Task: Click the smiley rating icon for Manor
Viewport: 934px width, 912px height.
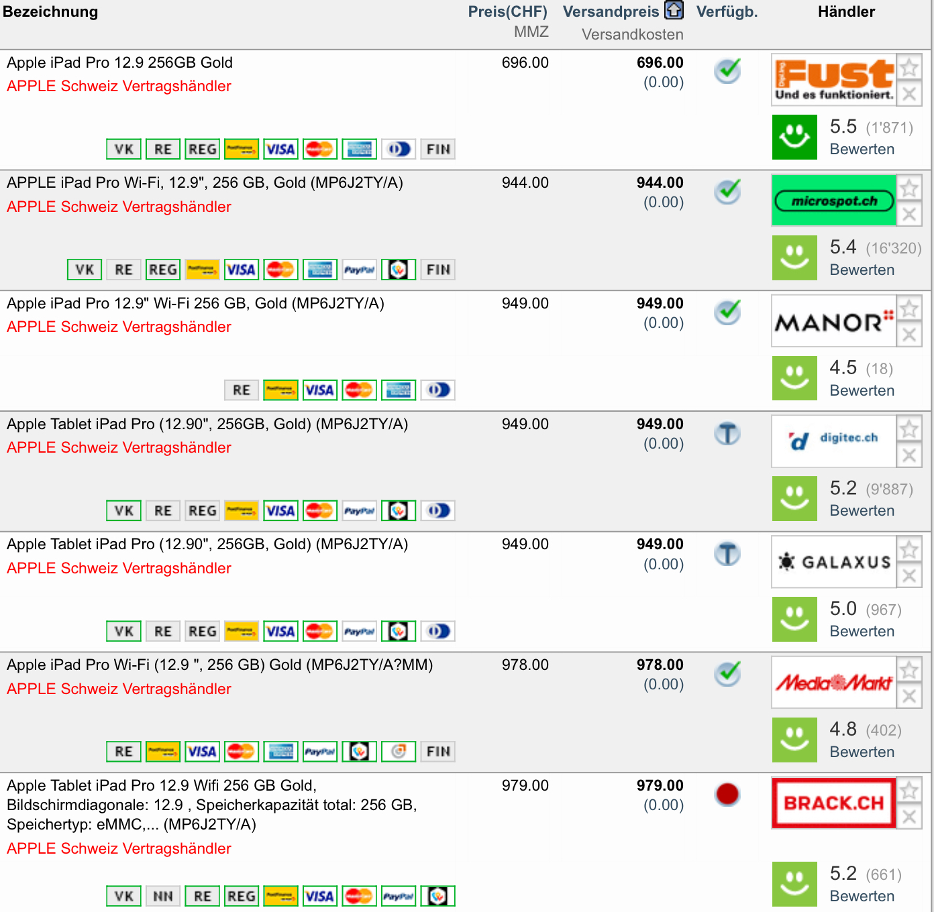Action: pos(794,378)
